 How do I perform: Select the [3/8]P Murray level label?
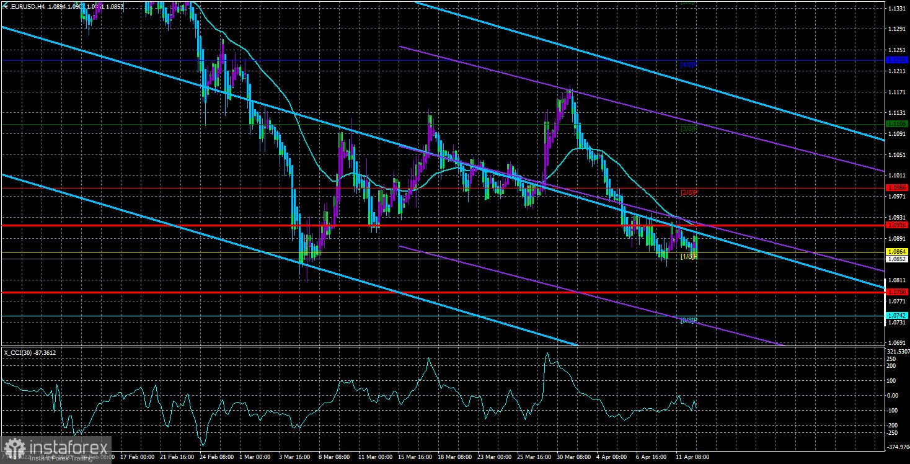pos(689,128)
